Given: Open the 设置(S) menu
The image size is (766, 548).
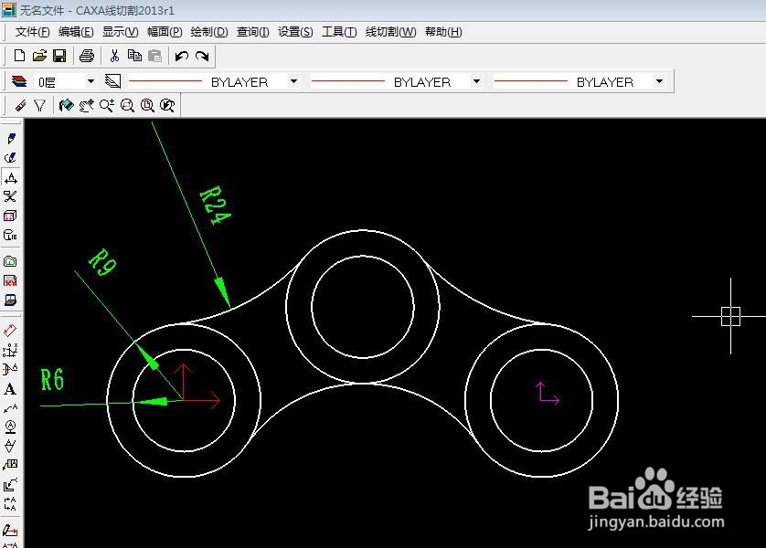Looking at the screenshot, I should (295, 32).
